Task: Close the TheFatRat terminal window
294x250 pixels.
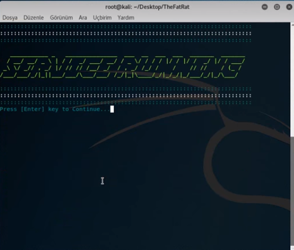Action: pyautogui.click(x=289, y=7)
